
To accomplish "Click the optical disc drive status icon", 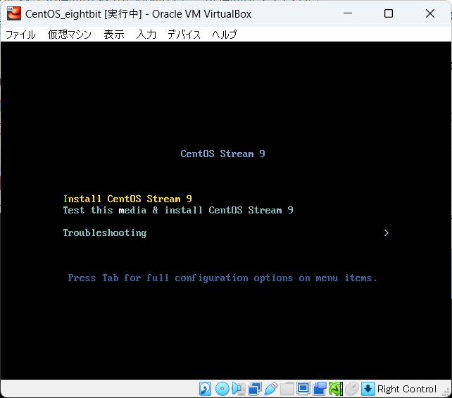I will click(222, 389).
